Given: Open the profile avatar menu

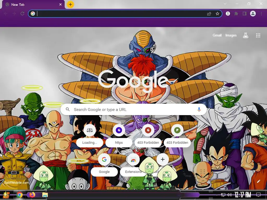Looking at the screenshot, I should (x=253, y=14).
